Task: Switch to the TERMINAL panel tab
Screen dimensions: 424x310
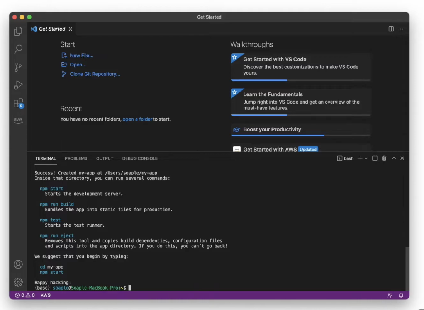Action: pyautogui.click(x=46, y=158)
